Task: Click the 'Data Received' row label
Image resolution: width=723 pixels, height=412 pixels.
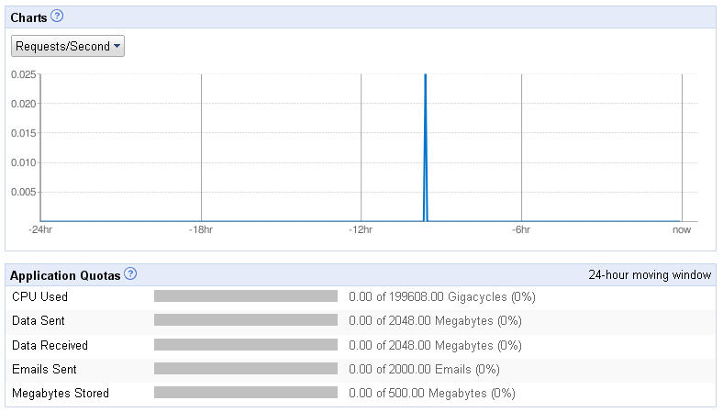Action: coord(50,345)
